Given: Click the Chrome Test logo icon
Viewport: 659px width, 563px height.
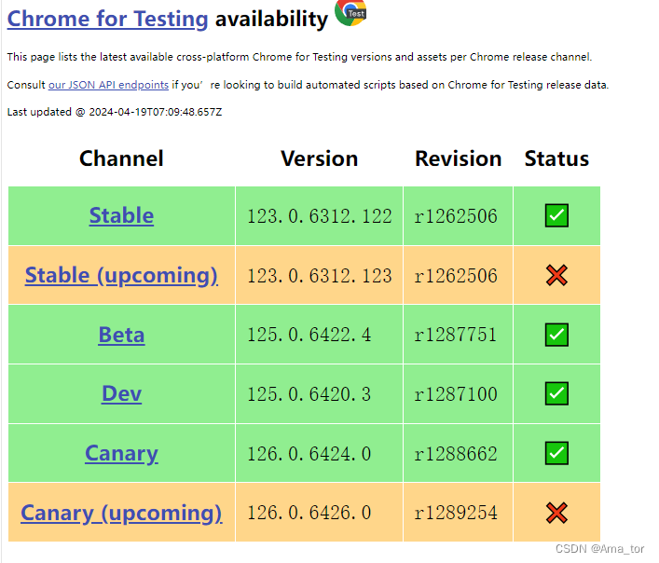Looking at the screenshot, I should pyautogui.click(x=350, y=13).
